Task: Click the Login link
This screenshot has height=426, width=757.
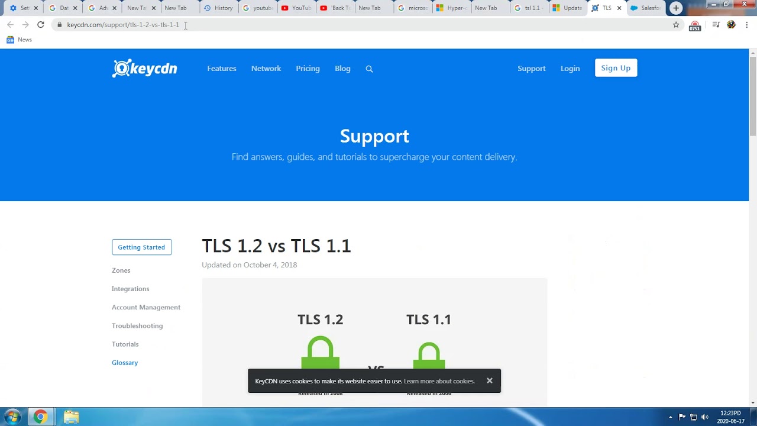Action: point(570,69)
